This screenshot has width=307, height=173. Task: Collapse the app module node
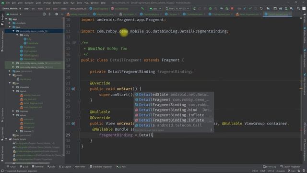click(6, 19)
